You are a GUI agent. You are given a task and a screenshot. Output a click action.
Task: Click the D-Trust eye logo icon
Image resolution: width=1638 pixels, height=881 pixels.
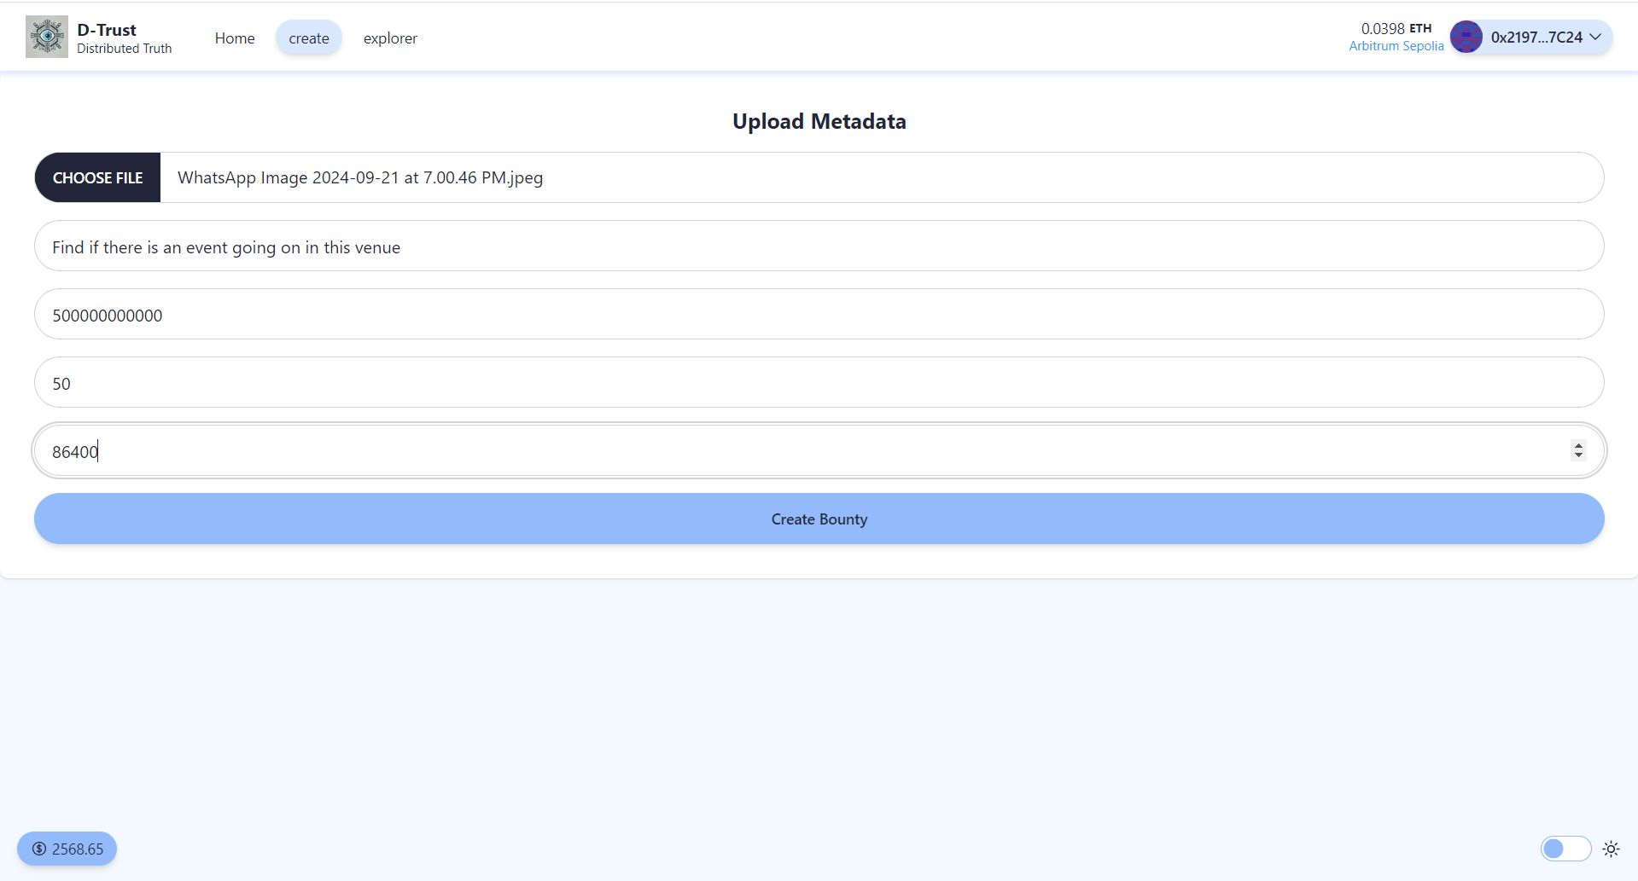(x=47, y=37)
